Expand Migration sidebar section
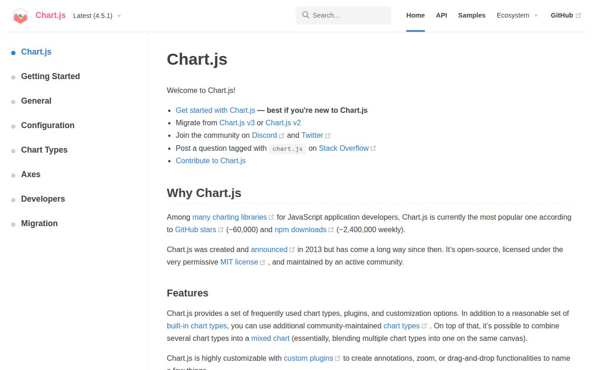 click(39, 223)
